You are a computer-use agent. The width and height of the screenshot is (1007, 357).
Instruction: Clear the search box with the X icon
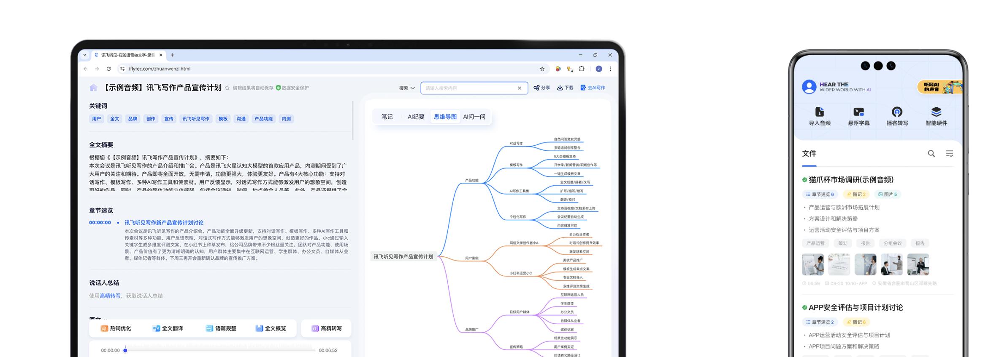tap(520, 88)
